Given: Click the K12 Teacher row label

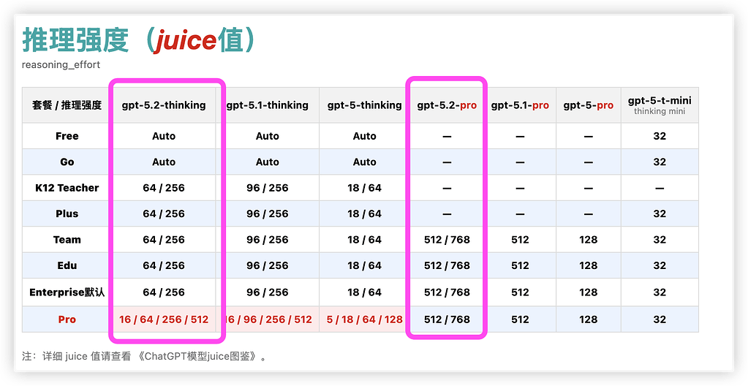Looking at the screenshot, I should click(x=67, y=188).
